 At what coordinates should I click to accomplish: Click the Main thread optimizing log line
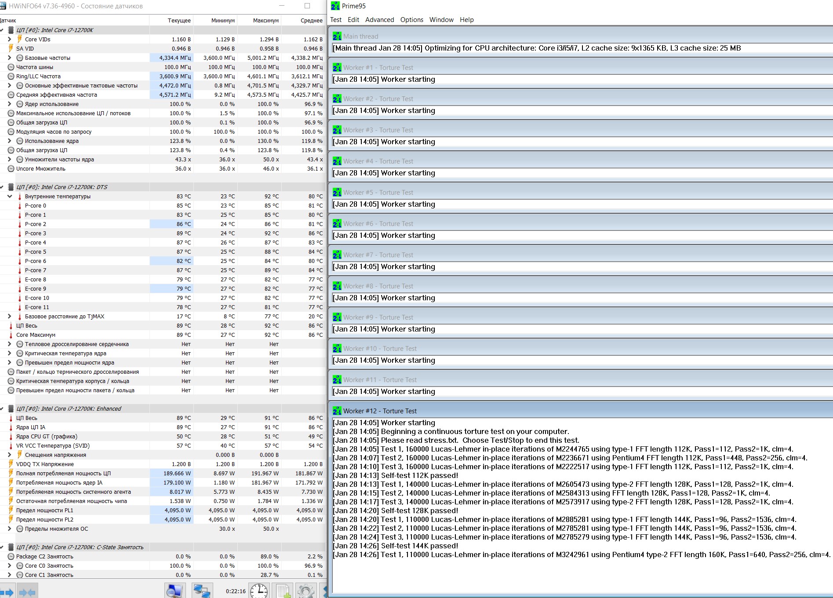pos(537,48)
